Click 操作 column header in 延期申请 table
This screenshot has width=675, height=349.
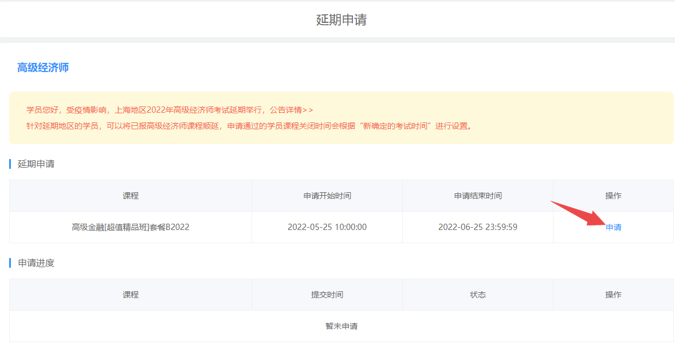pos(613,196)
